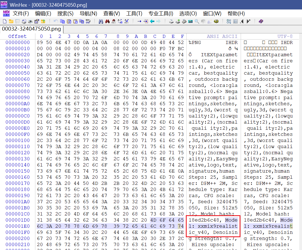Viewport: 302px width, 250px height.
Task: Click the Go To Offset arrow icon
Action: pyautogui.click(x=139, y=21)
